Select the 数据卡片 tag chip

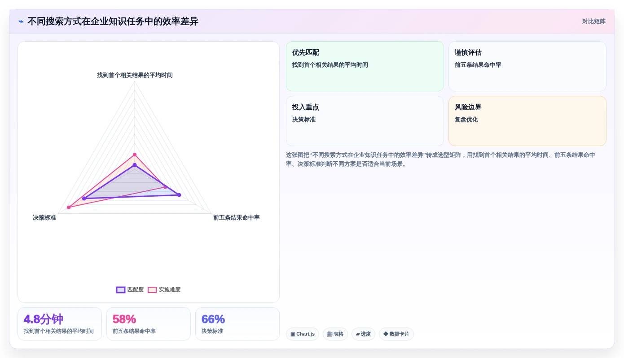[396, 334]
